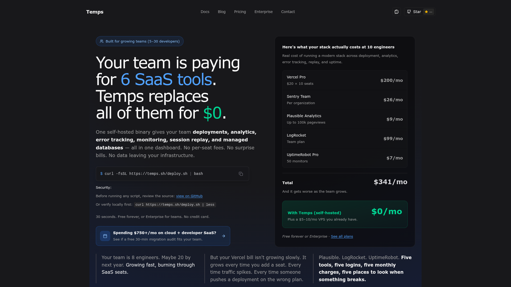Click the Temps logo in the header

coord(95,12)
